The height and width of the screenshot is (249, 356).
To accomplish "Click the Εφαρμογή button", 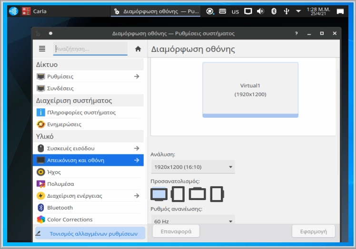I will click(313, 231).
